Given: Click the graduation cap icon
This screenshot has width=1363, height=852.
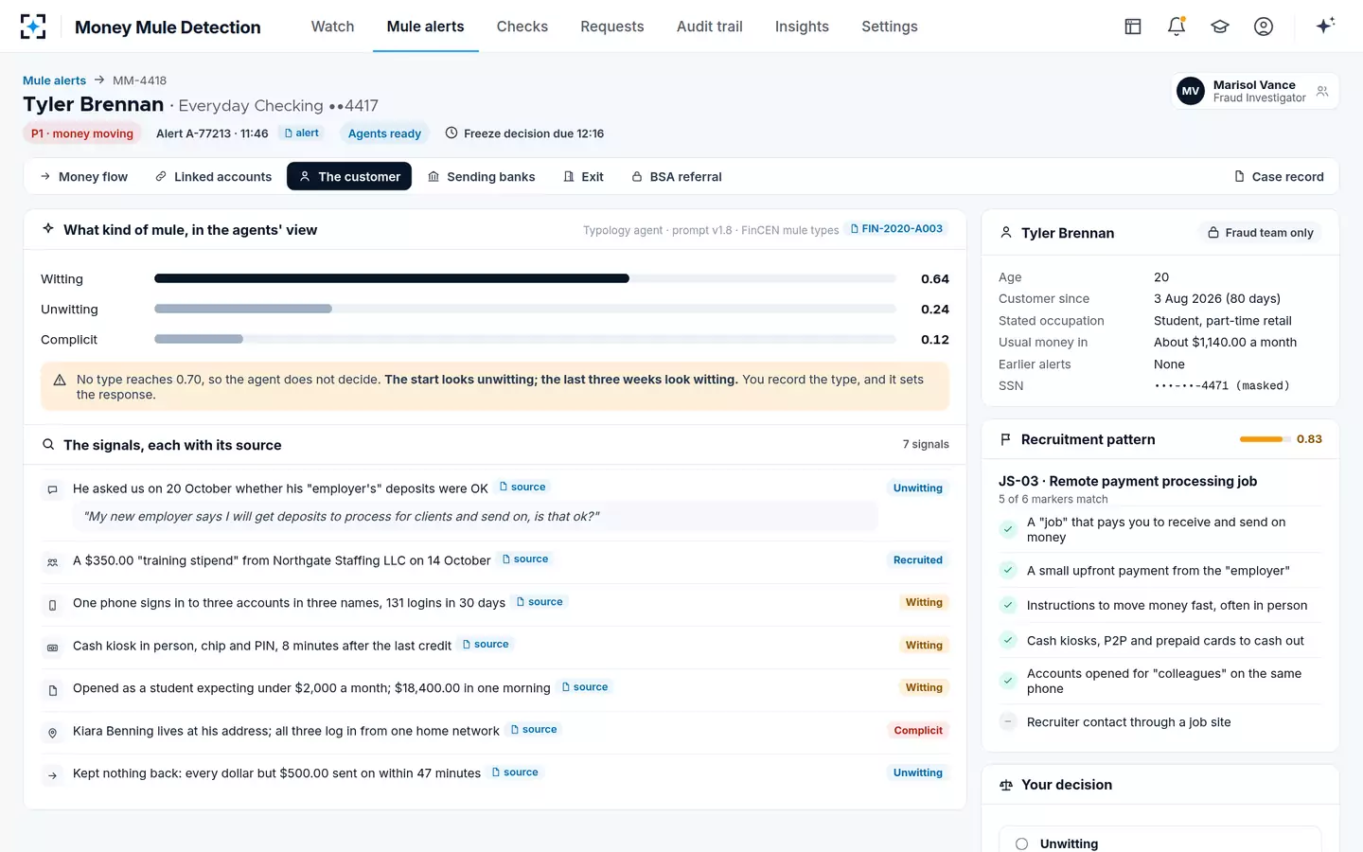Looking at the screenshot, I should coord(1220,27).
